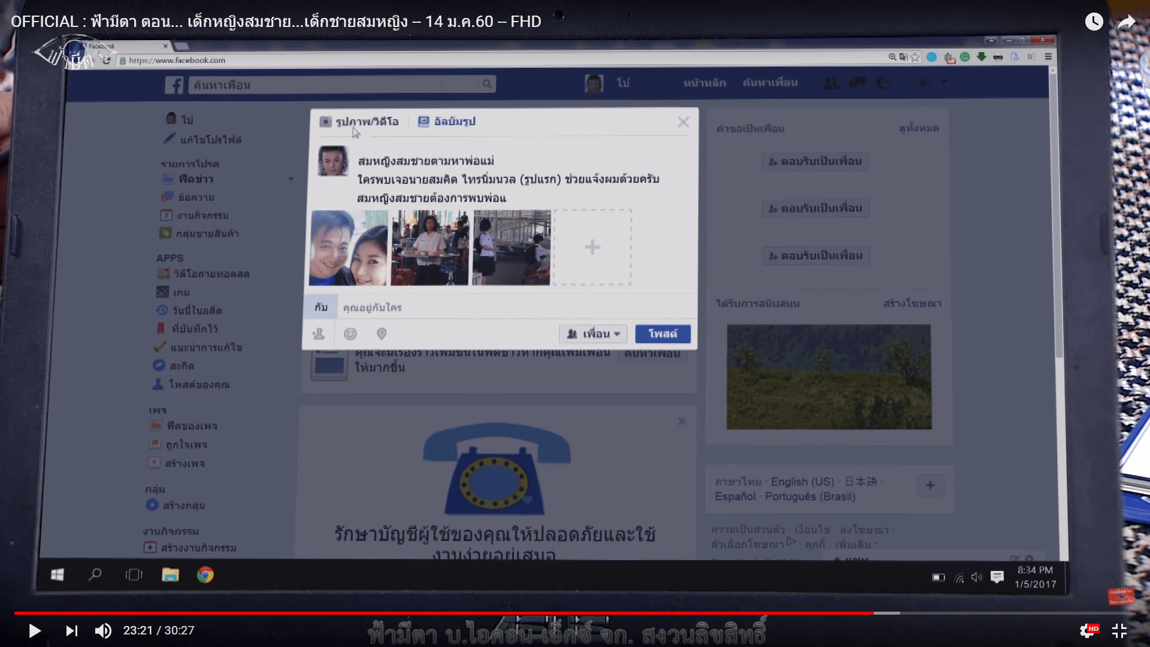
Task: Click the emoji feeling icon in post box
Action: click(x=350, y=334)
